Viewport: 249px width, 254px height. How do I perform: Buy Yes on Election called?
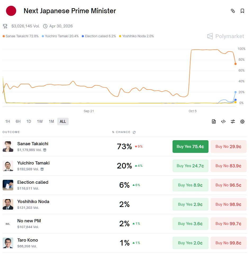tap(190, 185)
